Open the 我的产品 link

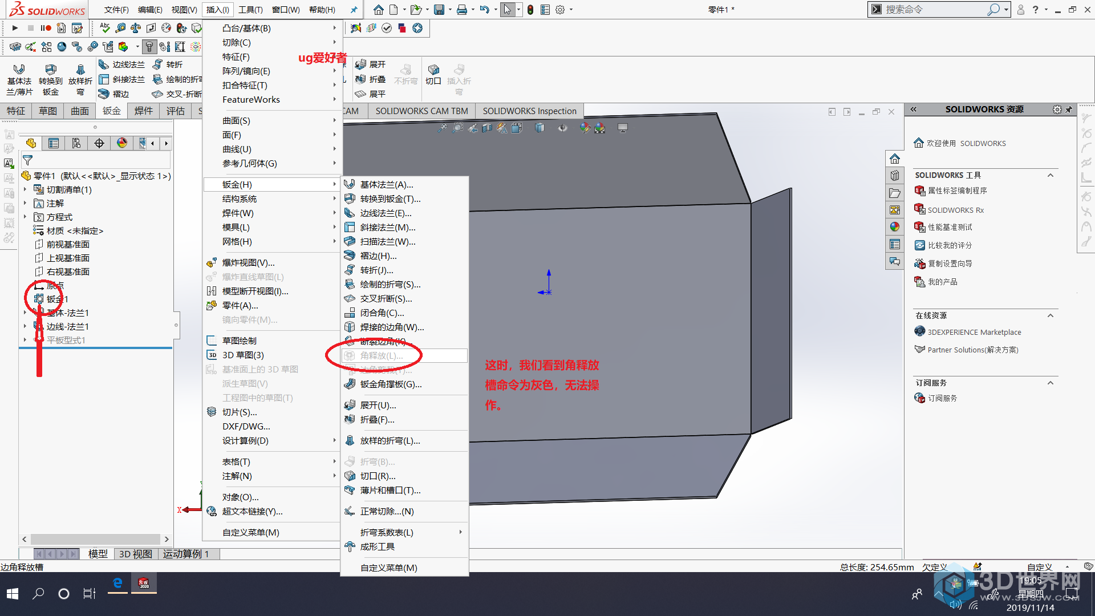pos(942,282)
